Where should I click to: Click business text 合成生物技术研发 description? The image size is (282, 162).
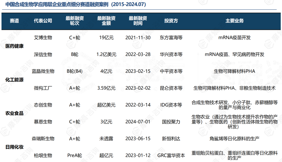[235, 105]
